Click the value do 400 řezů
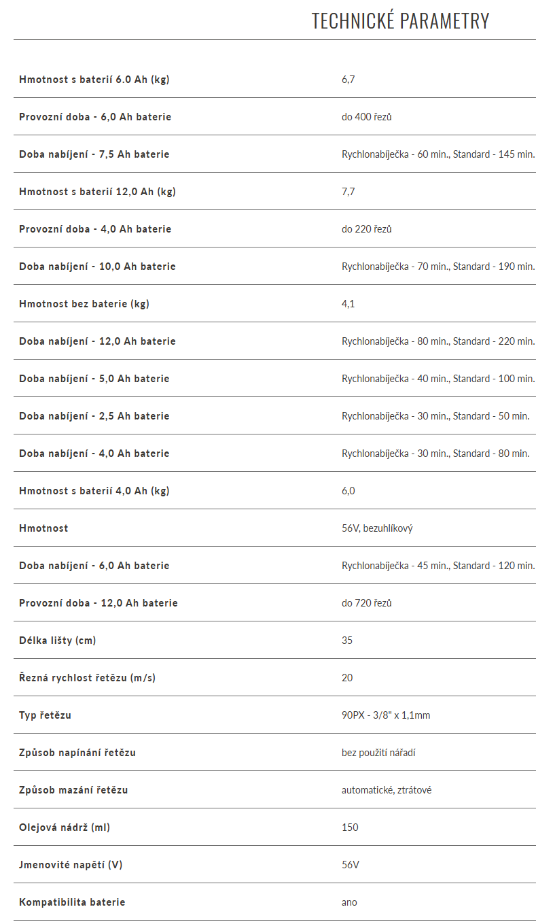The image size is (536, 922). click(367, 117)
